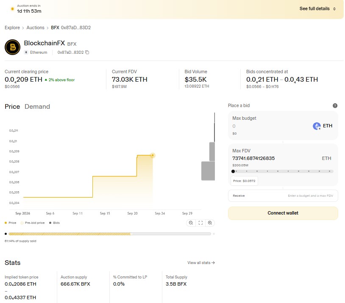Switch to the Demand chart tab
This screenshot has width=345, height=303.
point(37,107)
